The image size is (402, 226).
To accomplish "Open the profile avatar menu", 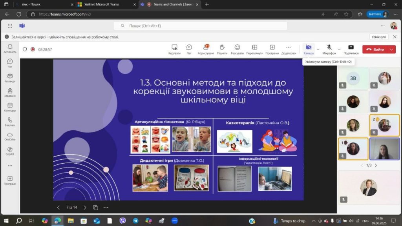I will (x=393, y=26).
